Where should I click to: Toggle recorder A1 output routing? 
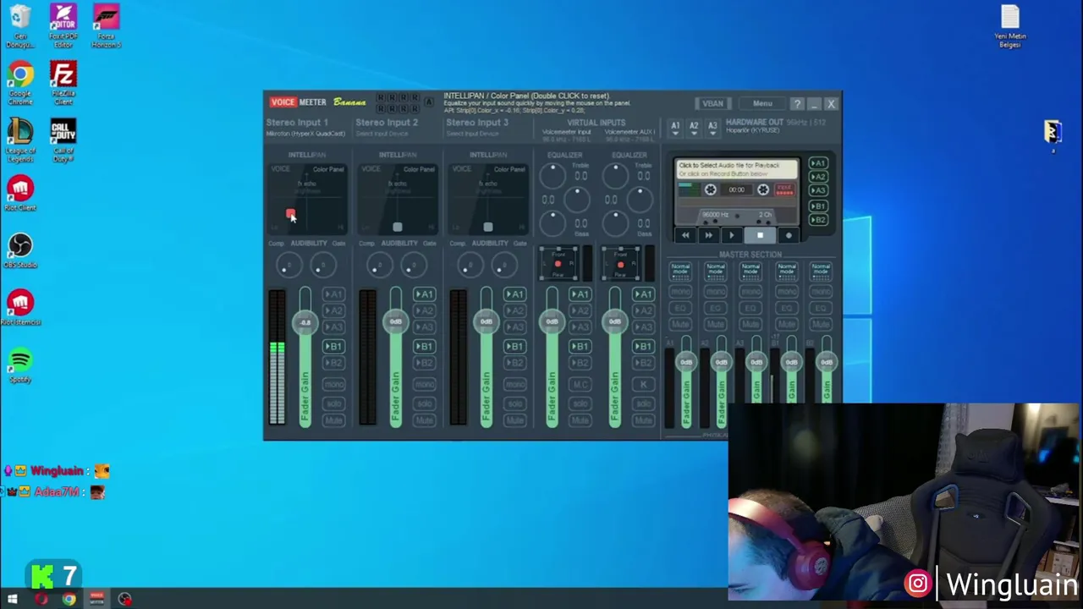(817, 163)
